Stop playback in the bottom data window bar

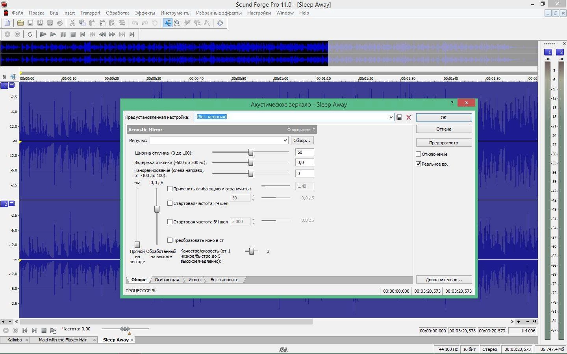44,330
